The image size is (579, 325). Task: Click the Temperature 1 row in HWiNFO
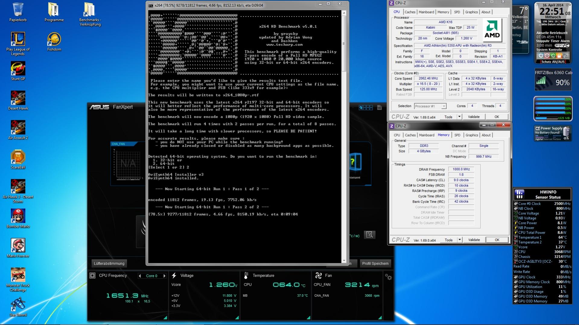[x=542, y=237]
